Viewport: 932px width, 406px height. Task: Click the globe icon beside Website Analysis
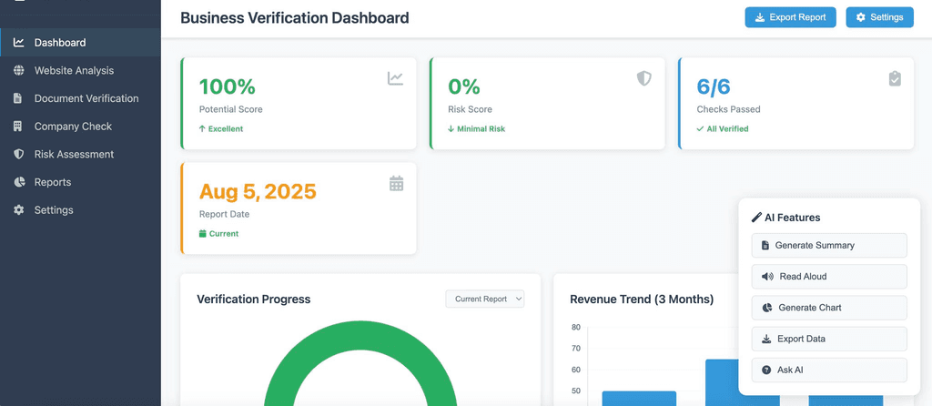click(x=19, y=71)
